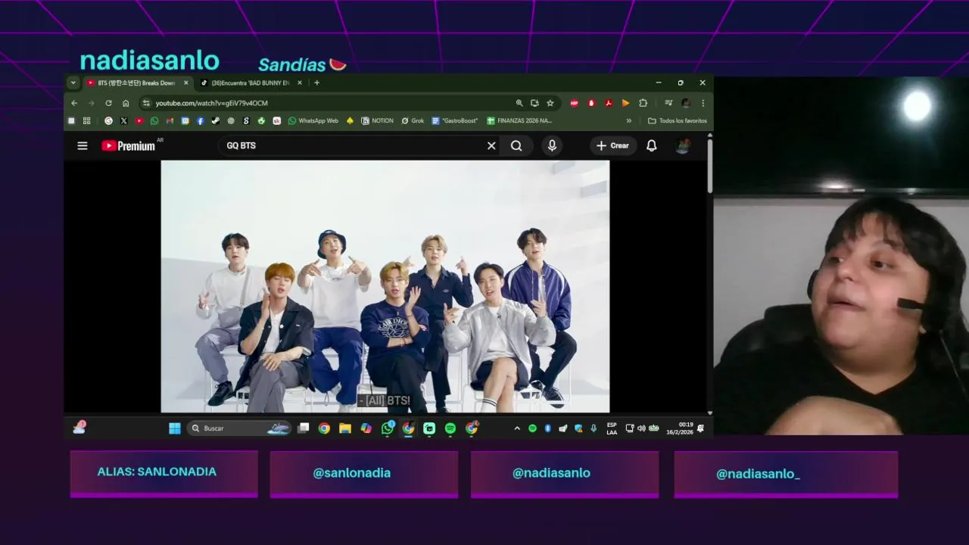This screenshot has width=969, height=545.
Task: Go back one page in Chrome
Action: pyautogui.click(x=74, y=103)
